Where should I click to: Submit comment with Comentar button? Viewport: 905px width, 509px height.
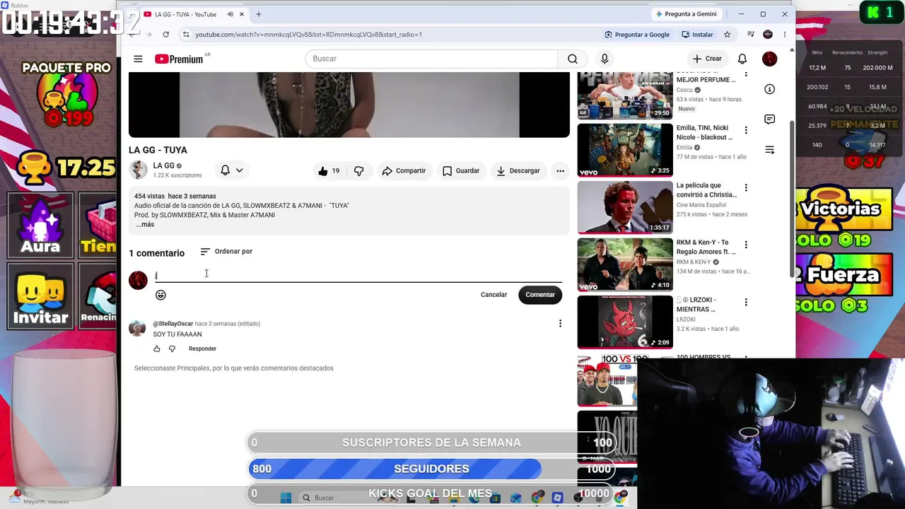540,295
